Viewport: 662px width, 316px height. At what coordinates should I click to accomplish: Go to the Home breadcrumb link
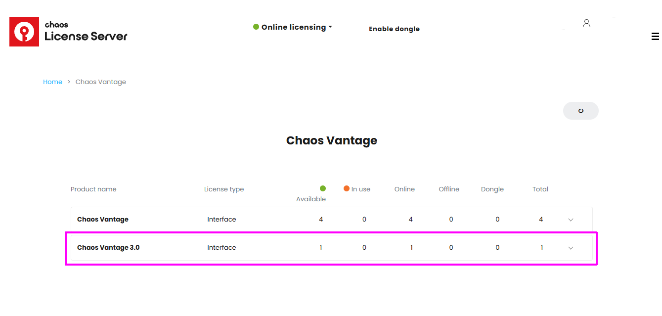pyautogui.click(x=52, y=82)
